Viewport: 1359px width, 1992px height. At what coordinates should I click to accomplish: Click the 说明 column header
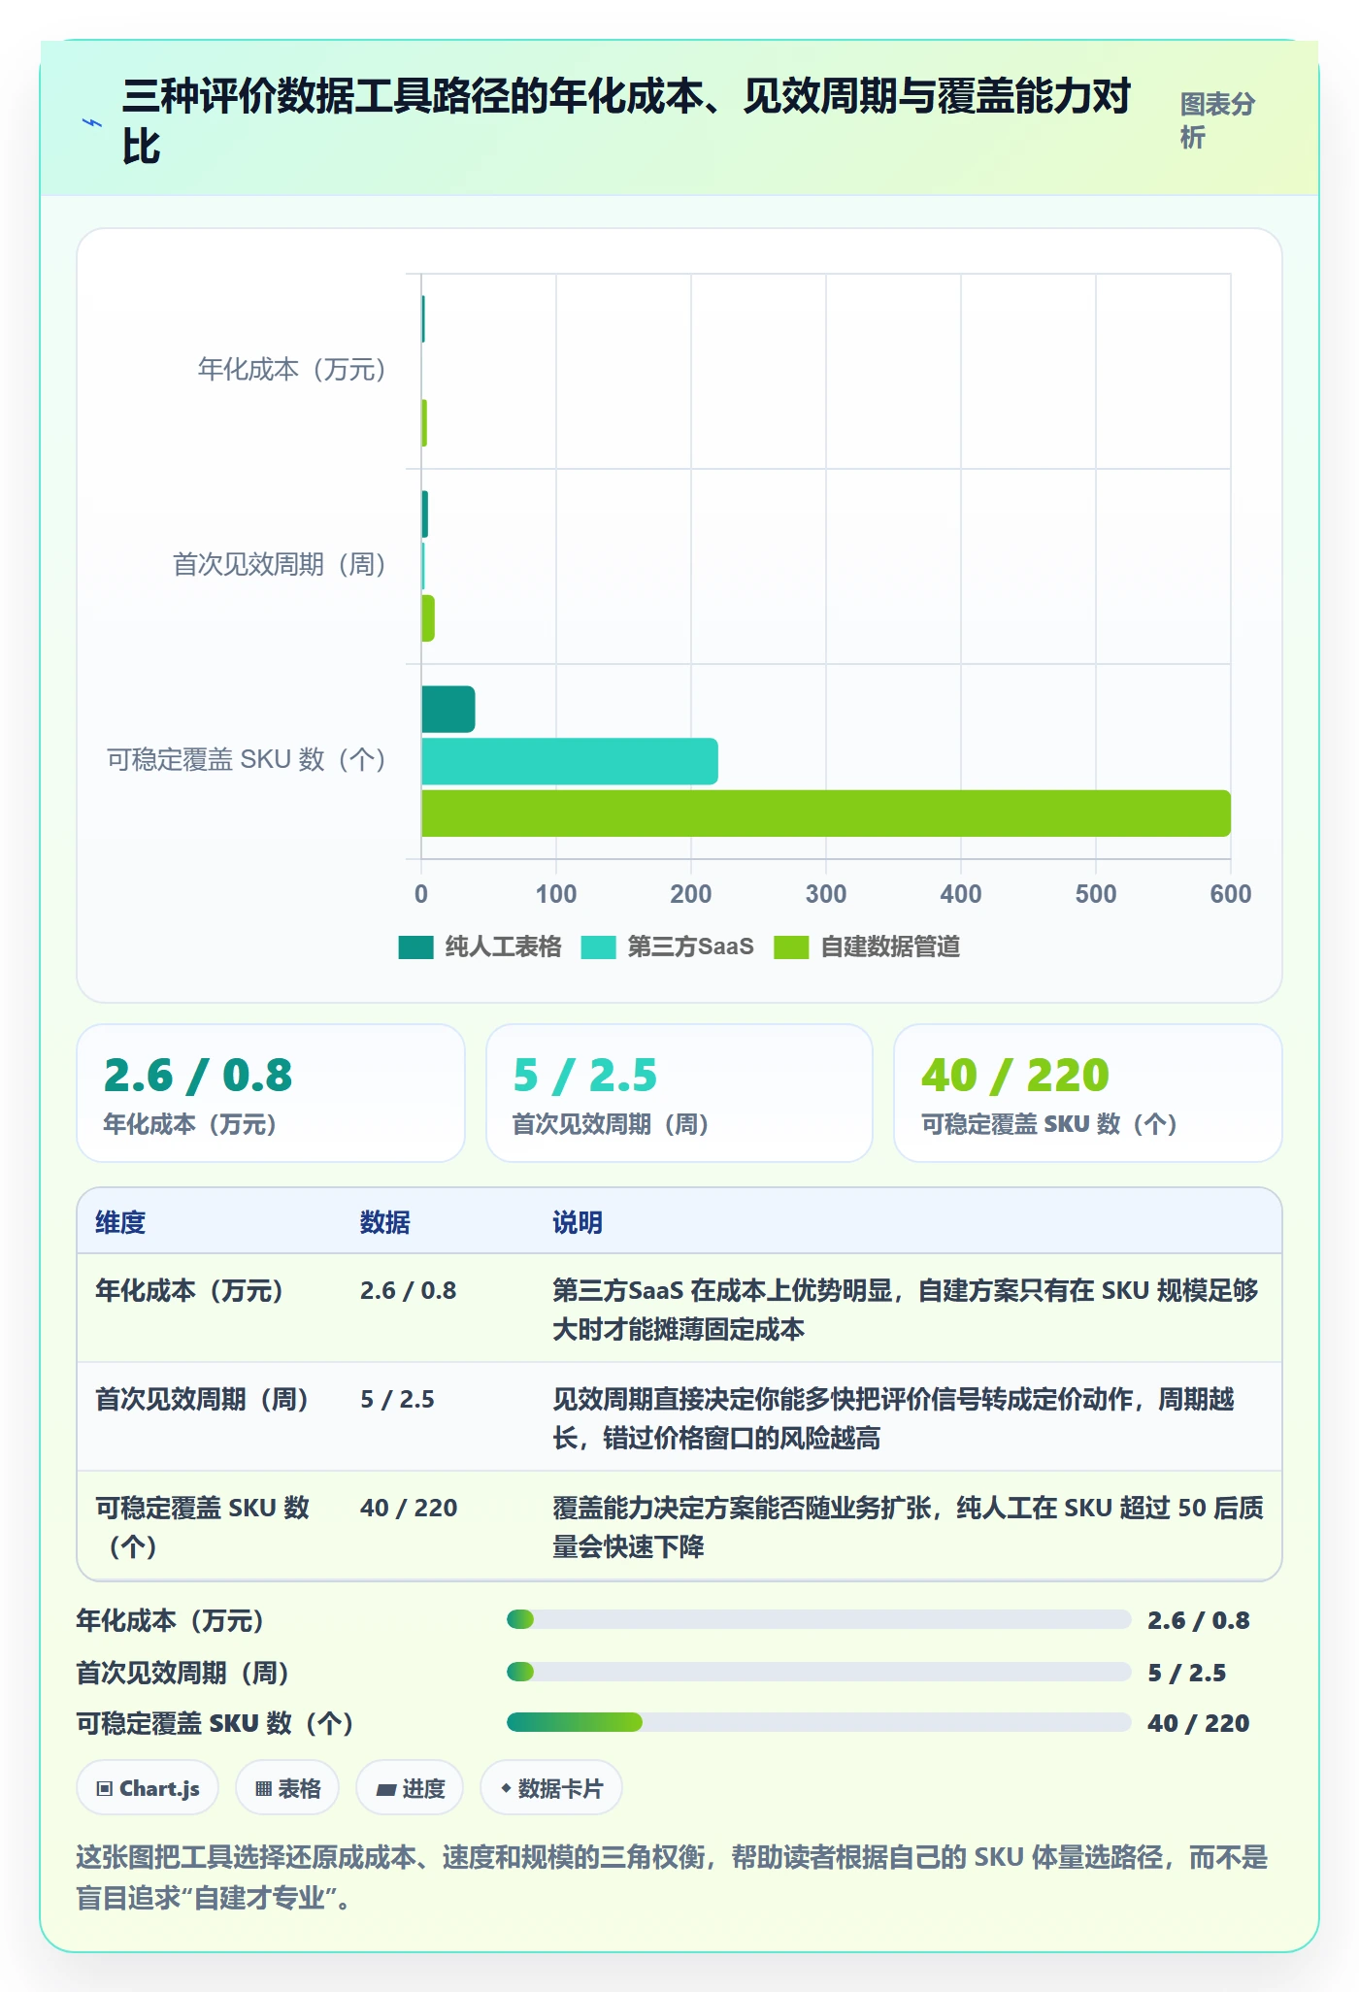click(578, 1222)
